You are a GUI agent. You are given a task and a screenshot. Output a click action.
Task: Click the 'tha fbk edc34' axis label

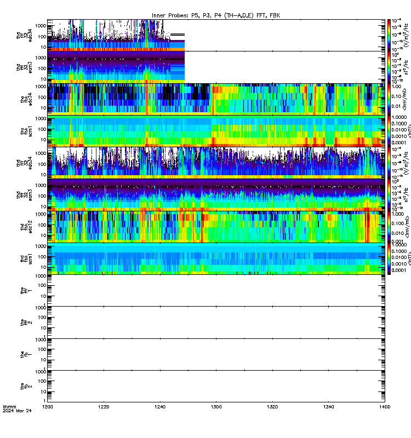click(x=26, y=99)
